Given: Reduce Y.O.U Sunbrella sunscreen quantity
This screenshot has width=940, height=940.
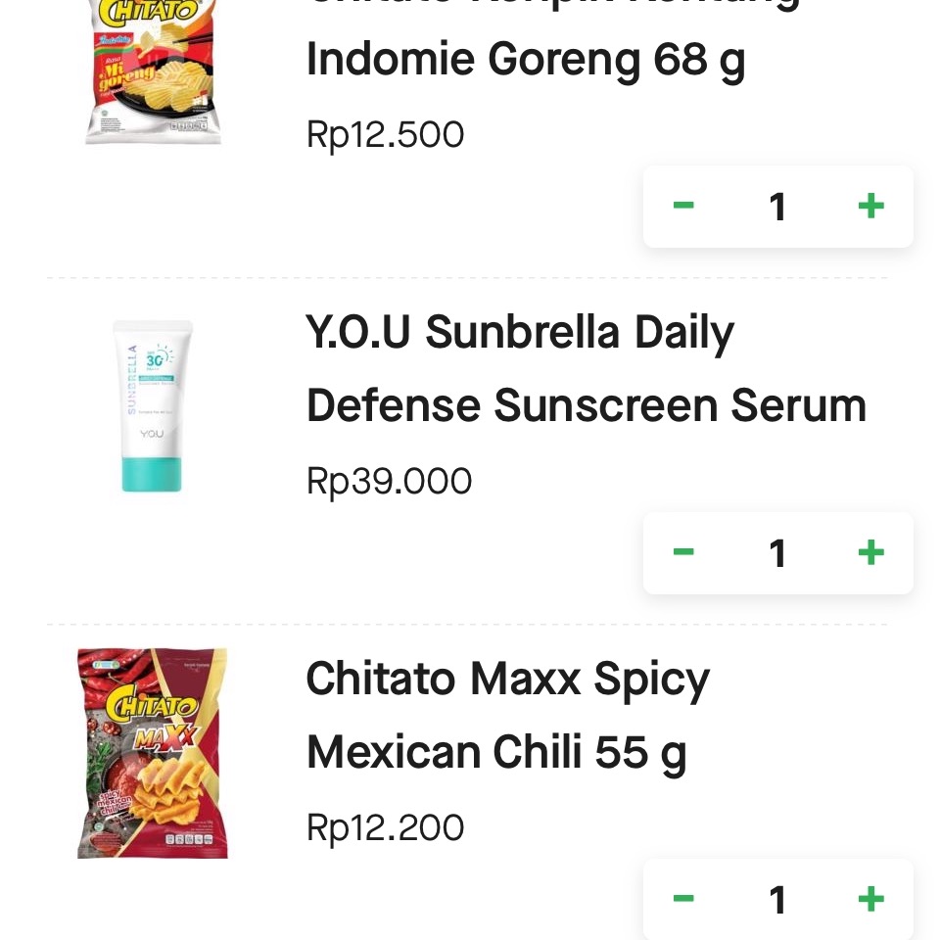Looking at the screenshot, I should point(683,551).
